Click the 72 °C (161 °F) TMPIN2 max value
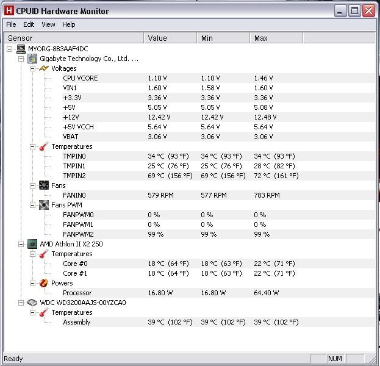Image resolution: width=380 pixels, height=366 pixels. pyautogui.click(x=276, y=176)
